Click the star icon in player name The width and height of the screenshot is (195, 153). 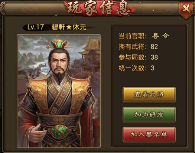pos(69,27)
